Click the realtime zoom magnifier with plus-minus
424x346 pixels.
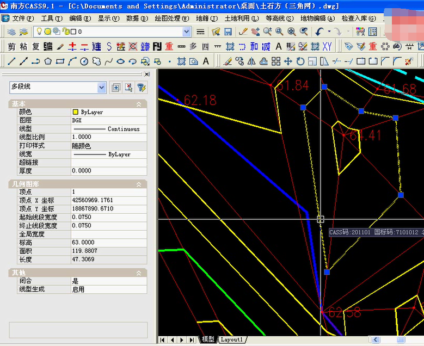(267, 32)
